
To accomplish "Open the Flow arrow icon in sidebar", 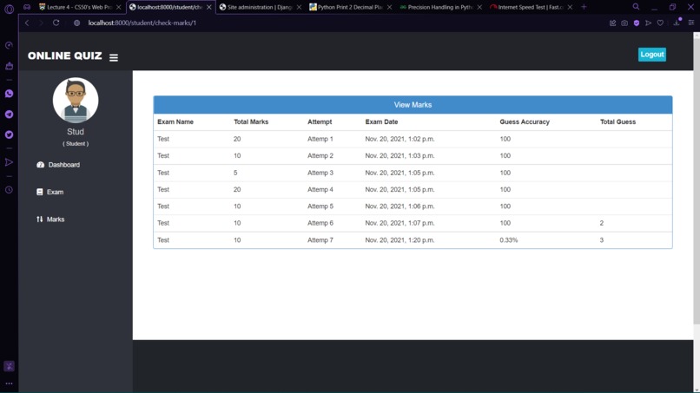I will pos(9,162).
